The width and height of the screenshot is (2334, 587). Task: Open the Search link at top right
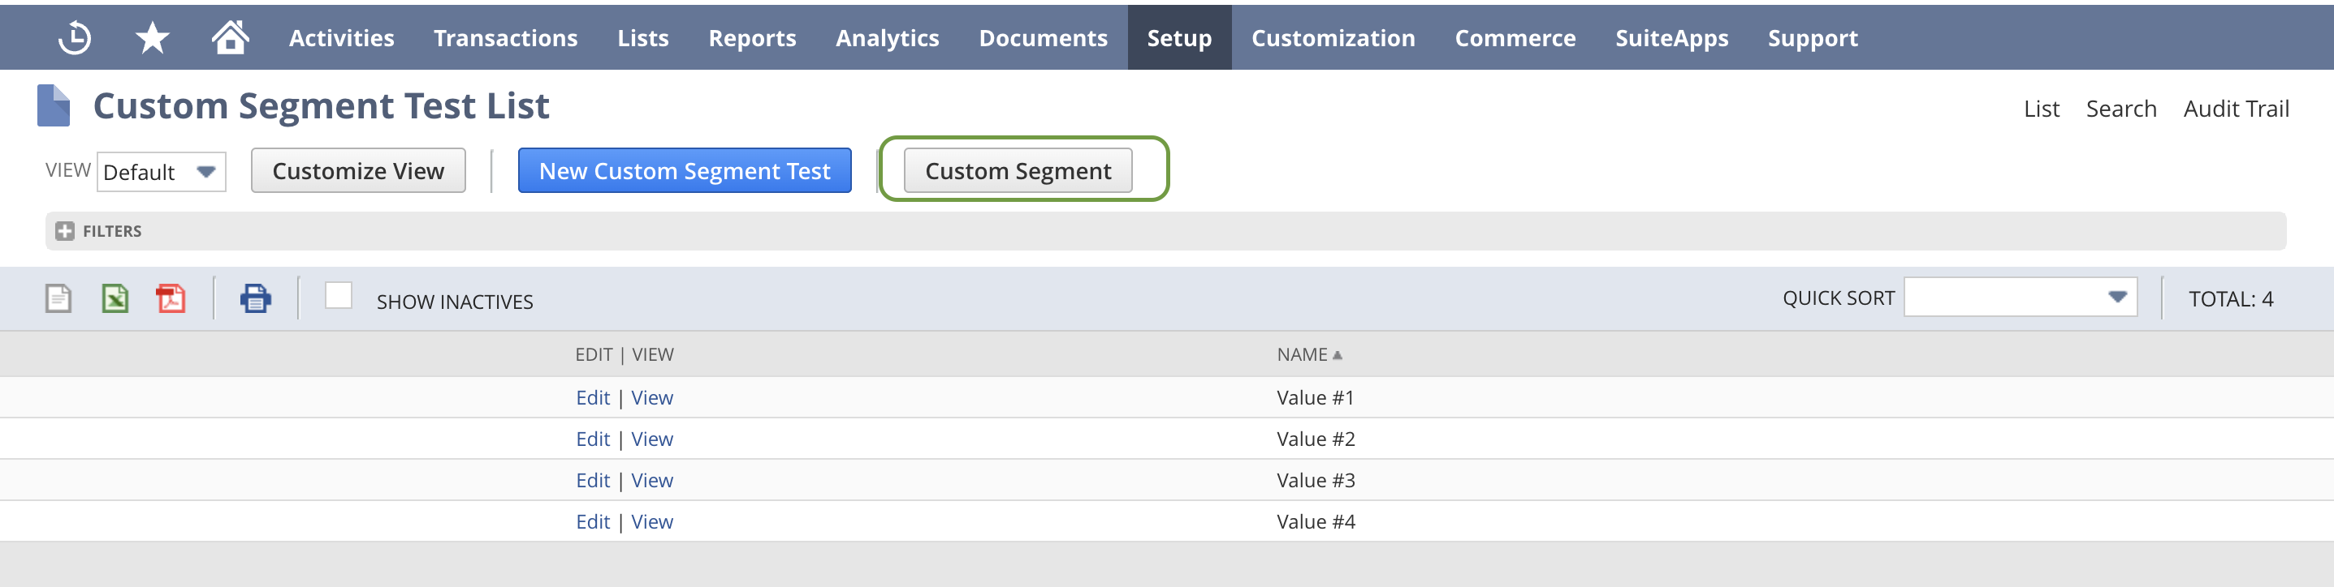pos(2120,109)
